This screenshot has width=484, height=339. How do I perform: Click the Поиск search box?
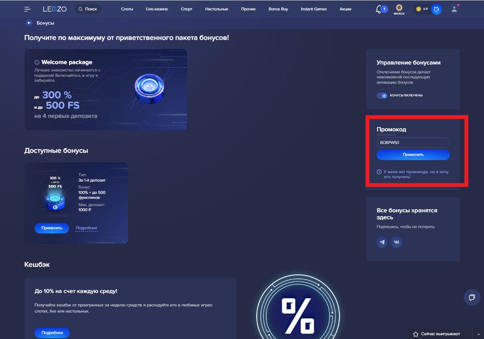(87, 9)
